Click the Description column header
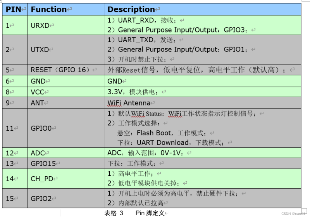Image resolution: width=310 pixels, height=218 pixels. 131,9
